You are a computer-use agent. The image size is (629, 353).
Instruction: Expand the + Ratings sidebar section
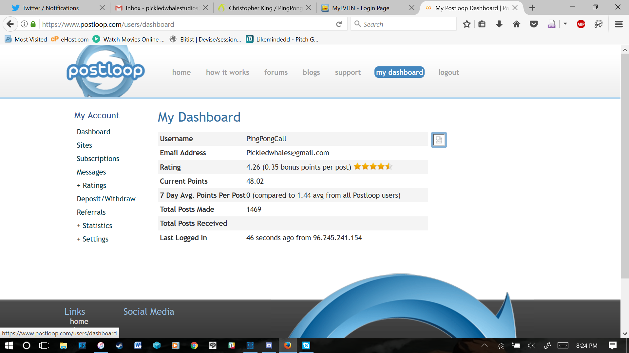(91, 185)
